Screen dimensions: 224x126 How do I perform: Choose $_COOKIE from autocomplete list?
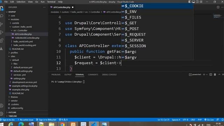click(157, 6)
